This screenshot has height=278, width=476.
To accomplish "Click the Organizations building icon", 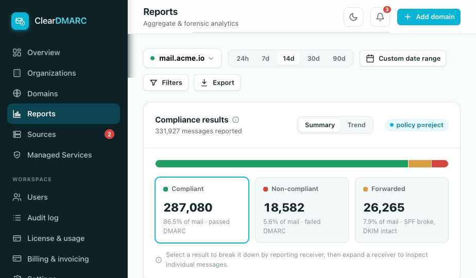I will click(17, 73).
